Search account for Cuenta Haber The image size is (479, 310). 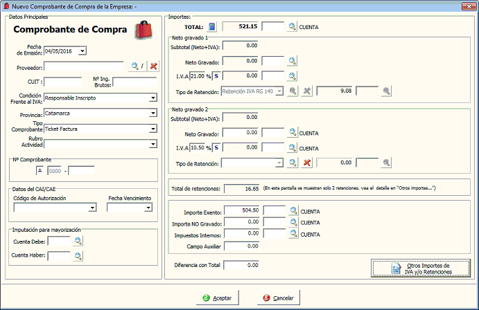(x=78, y=256)
